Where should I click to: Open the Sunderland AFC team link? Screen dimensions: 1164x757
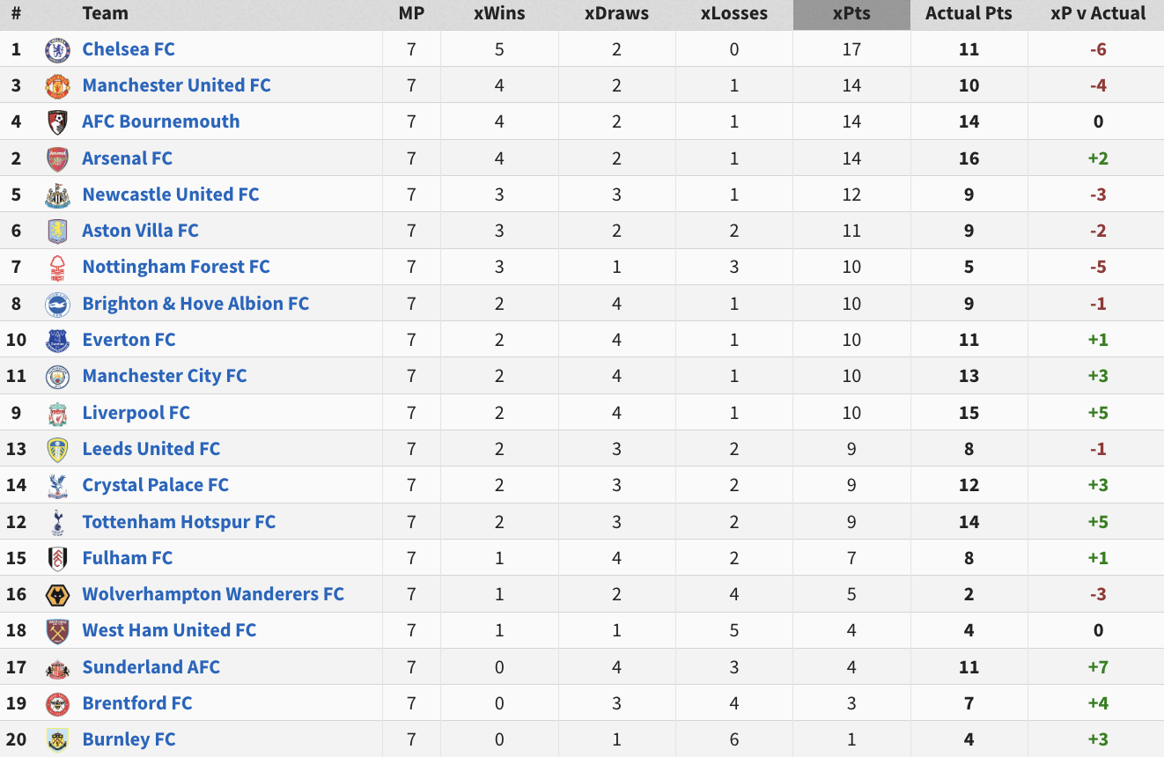click(x=151, y=667)
